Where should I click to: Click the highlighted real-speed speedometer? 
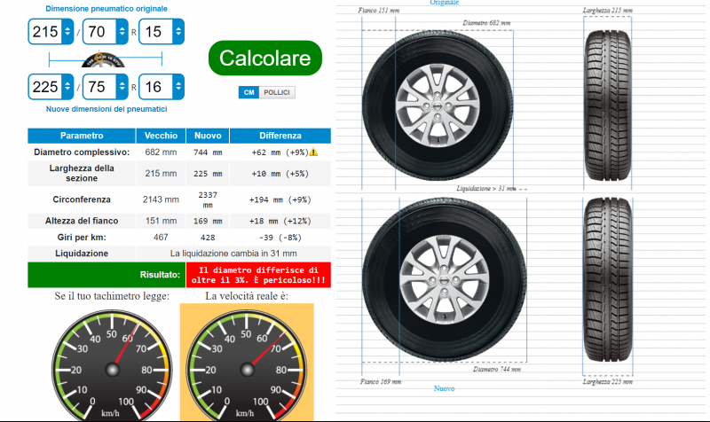coord(248,362)
